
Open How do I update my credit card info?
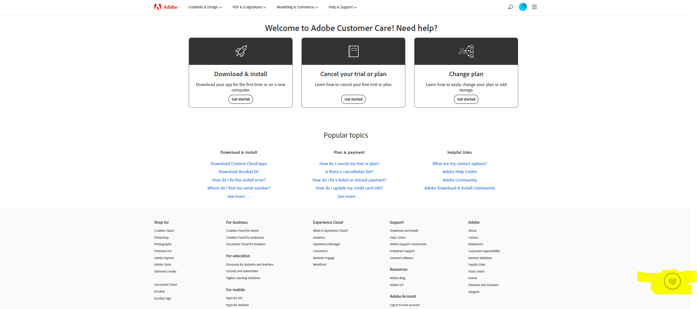pos(349,188)
